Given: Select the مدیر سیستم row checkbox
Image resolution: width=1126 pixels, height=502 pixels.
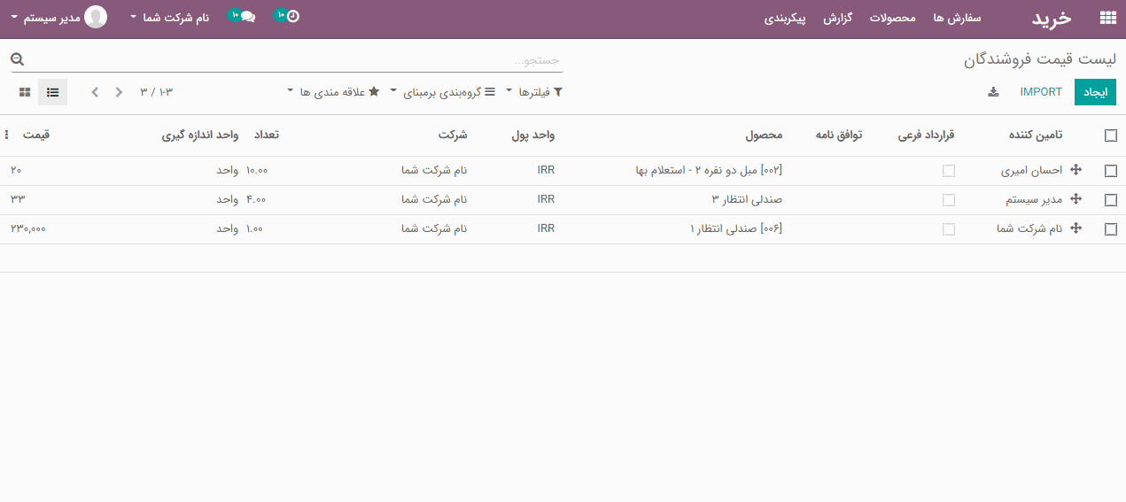Looking at the screenshot, I should click(1111, 200).
